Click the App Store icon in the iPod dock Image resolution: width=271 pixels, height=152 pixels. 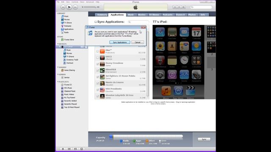[x=178, y=91]
